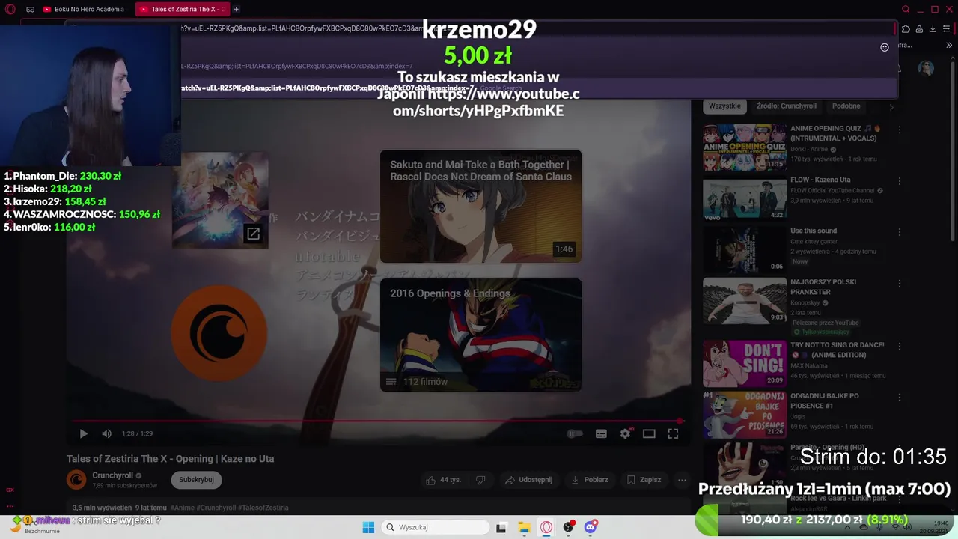This screenshot has height=539, width=958.
Task: Show more filter chips with right arrow
Action: click(891, 106)
